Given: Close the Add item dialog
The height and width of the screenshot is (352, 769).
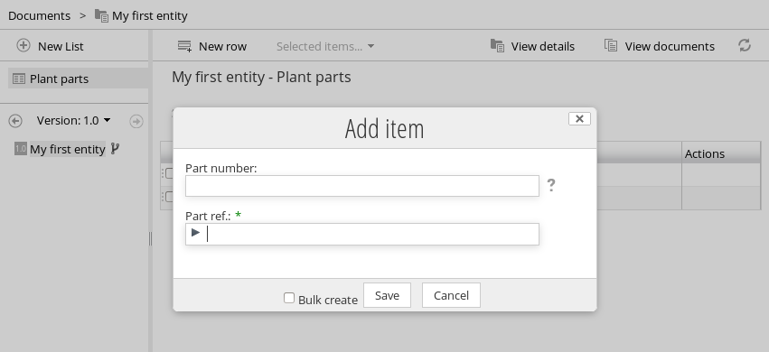Looking at the screenshot, I should 579,118.
